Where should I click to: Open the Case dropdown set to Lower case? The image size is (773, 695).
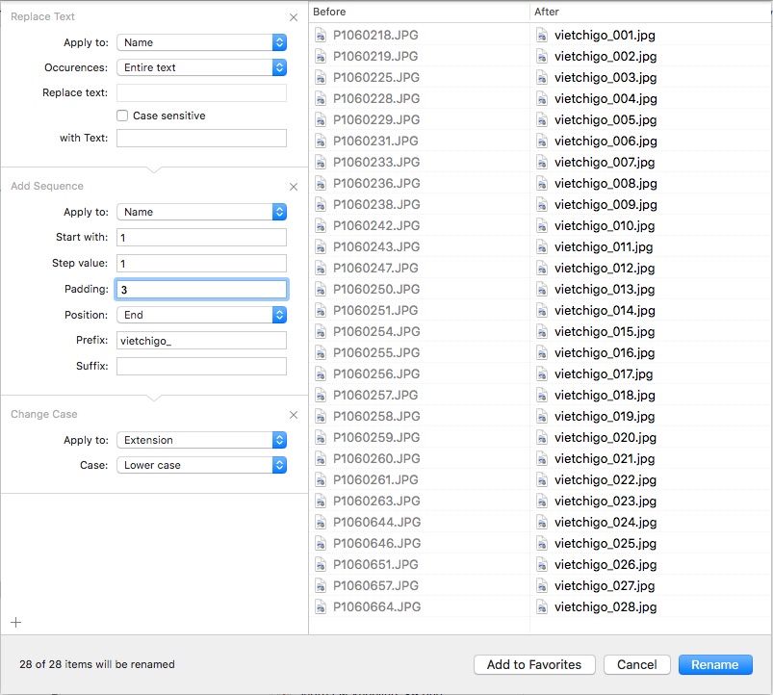click(201, 465)
